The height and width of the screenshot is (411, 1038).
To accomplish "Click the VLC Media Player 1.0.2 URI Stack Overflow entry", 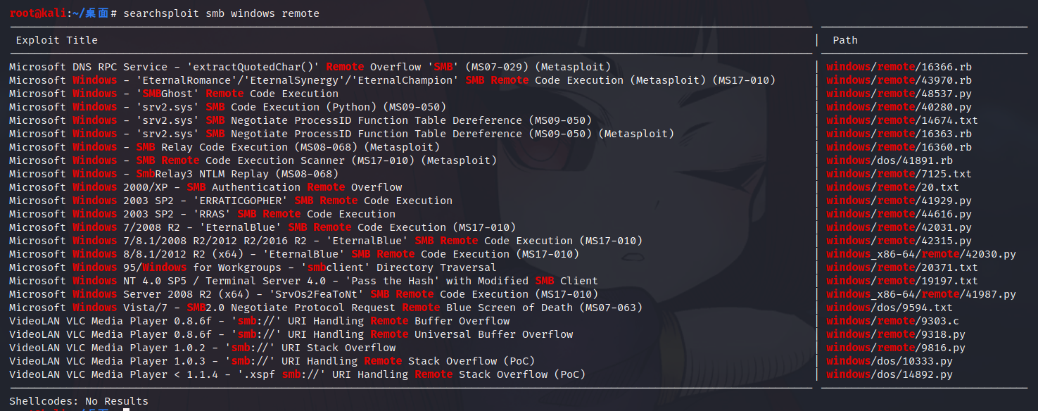I will (x=203, y=348).
